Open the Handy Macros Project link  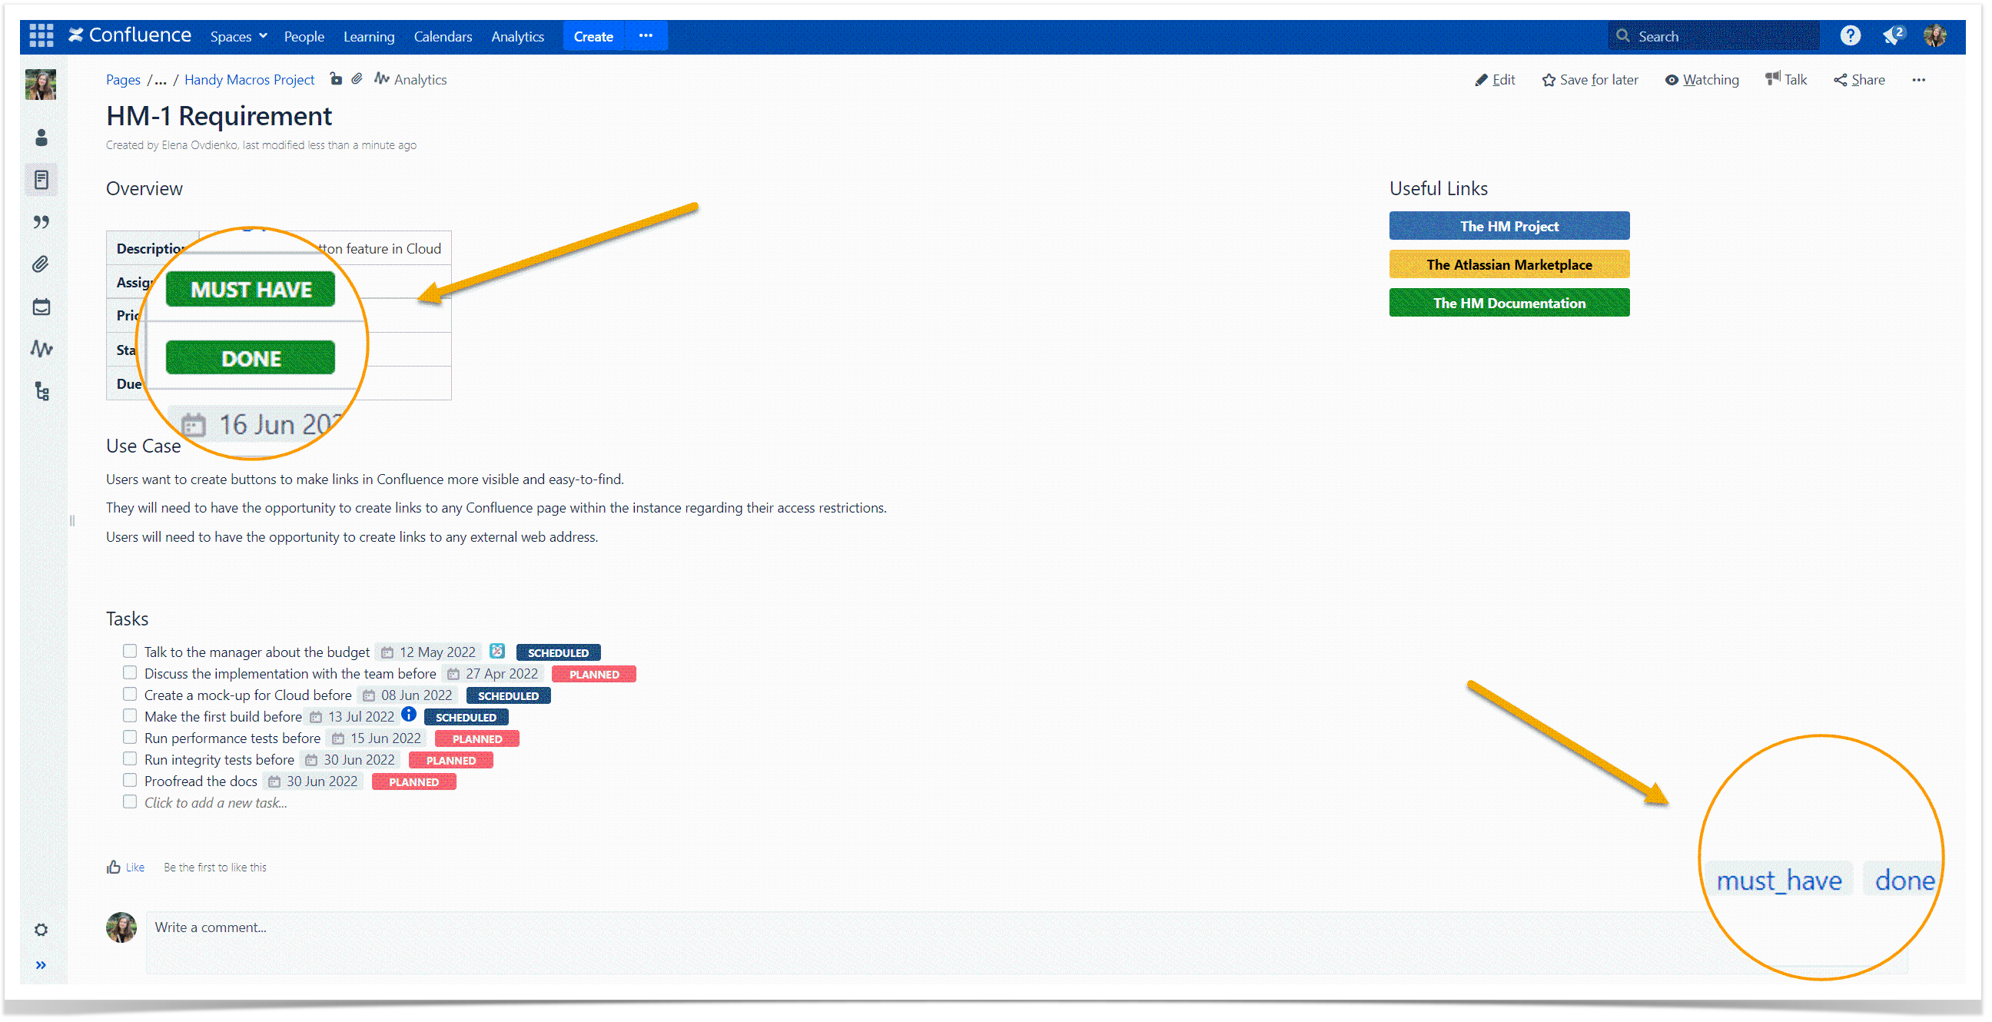(x=249, y=79)
